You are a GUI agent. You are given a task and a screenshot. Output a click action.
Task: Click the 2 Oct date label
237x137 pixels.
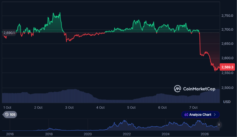click(38, 108)
